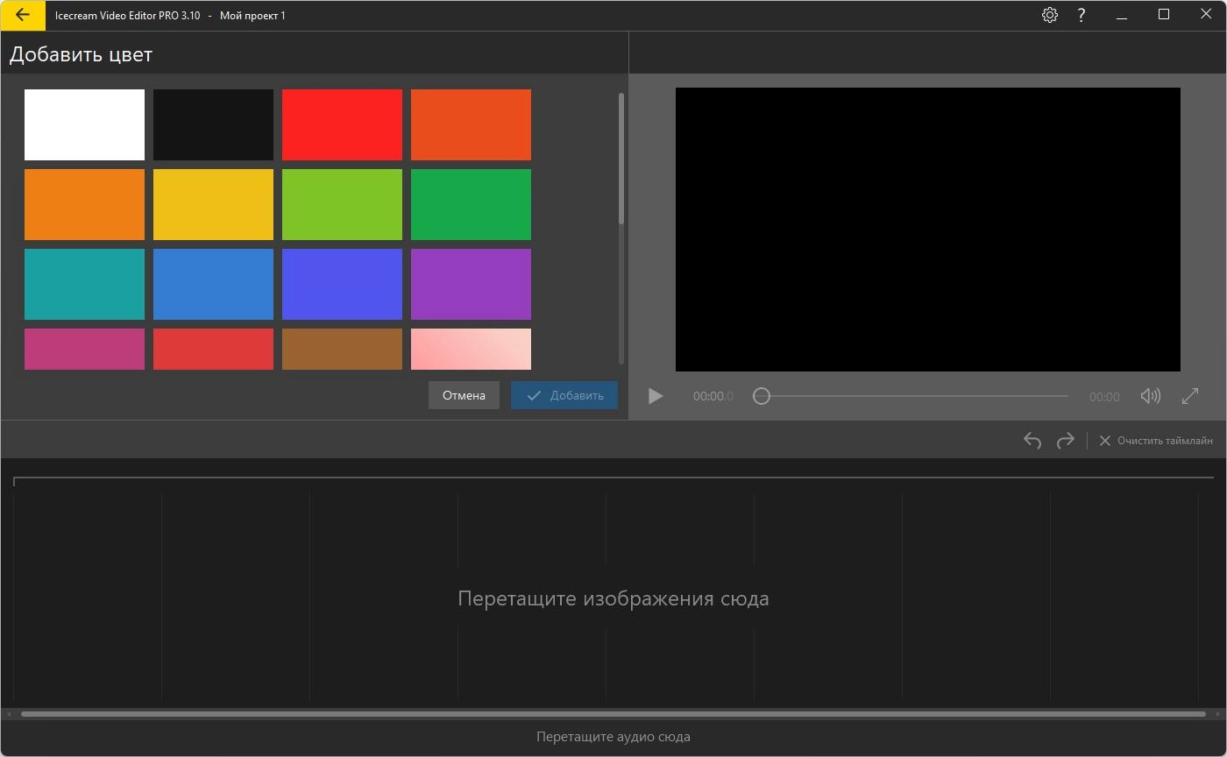This screenshot has width=1227, height=757.
Task: Open help with the question mark icon
Action: pos(1082,15)
